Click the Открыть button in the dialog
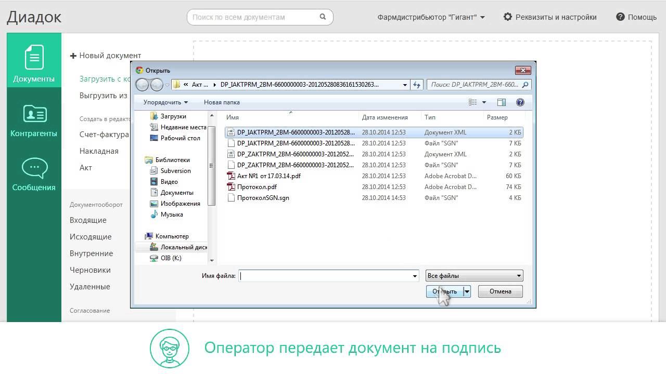This screenshot has height=374, width=666. click(445, 291)
